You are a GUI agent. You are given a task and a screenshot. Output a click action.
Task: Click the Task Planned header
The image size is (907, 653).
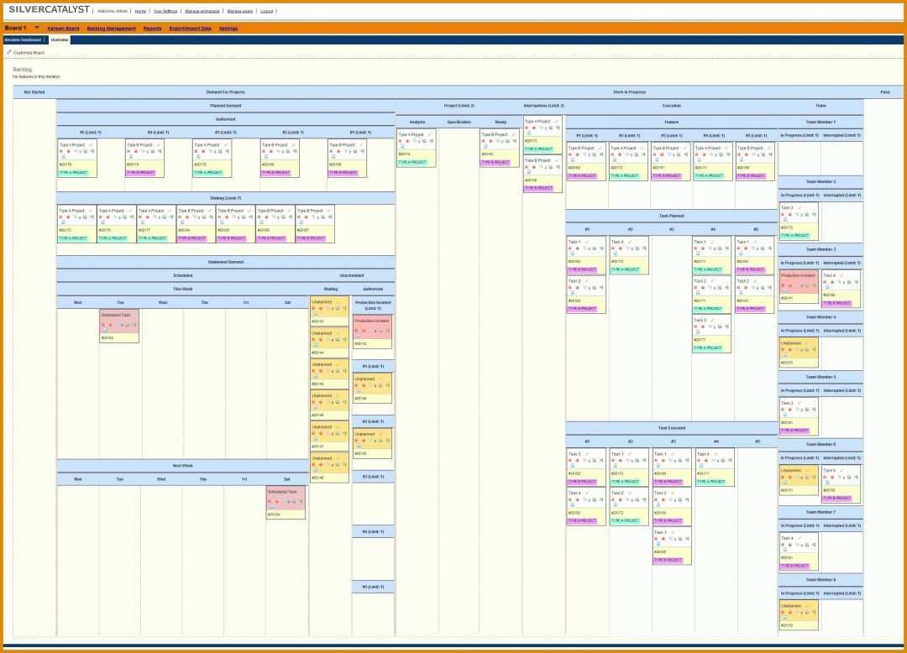672,216
